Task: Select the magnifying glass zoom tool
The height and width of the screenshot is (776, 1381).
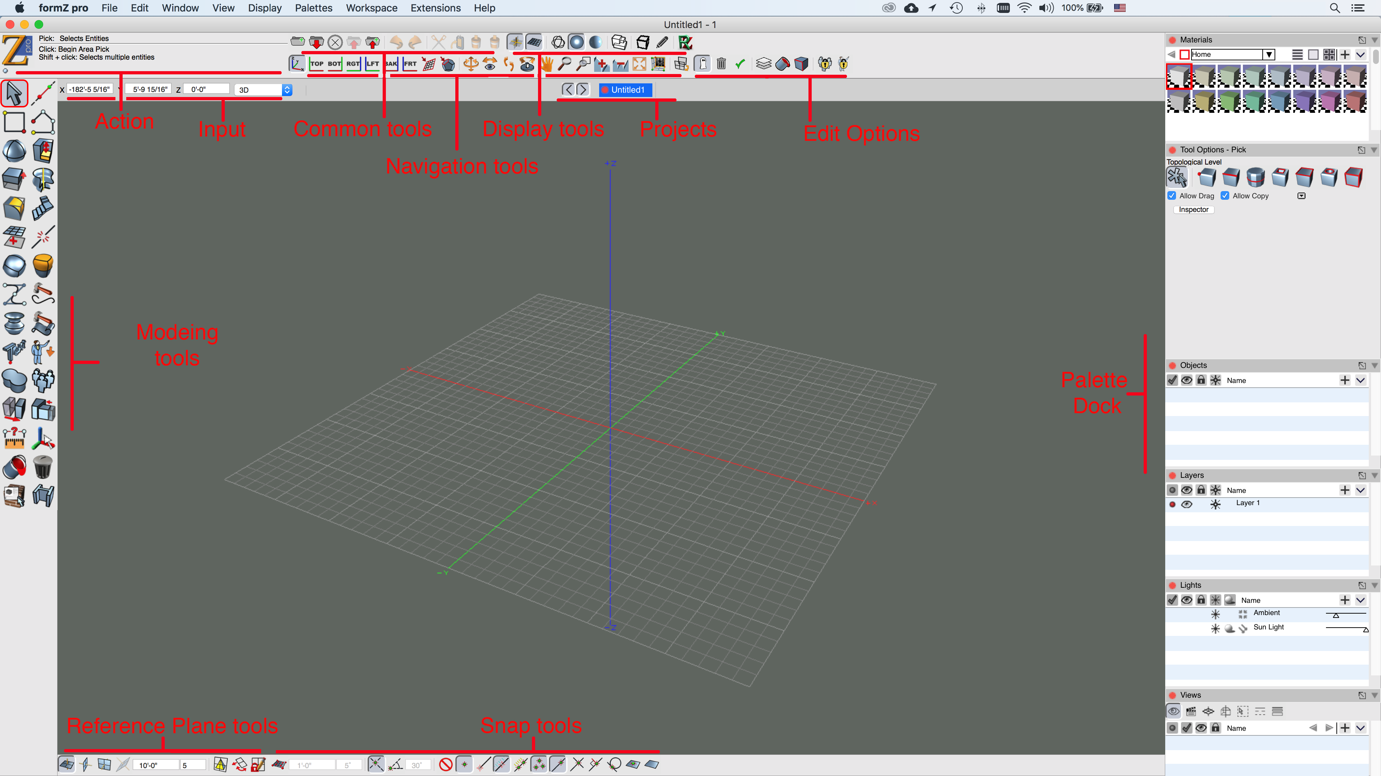Action: 565,64
